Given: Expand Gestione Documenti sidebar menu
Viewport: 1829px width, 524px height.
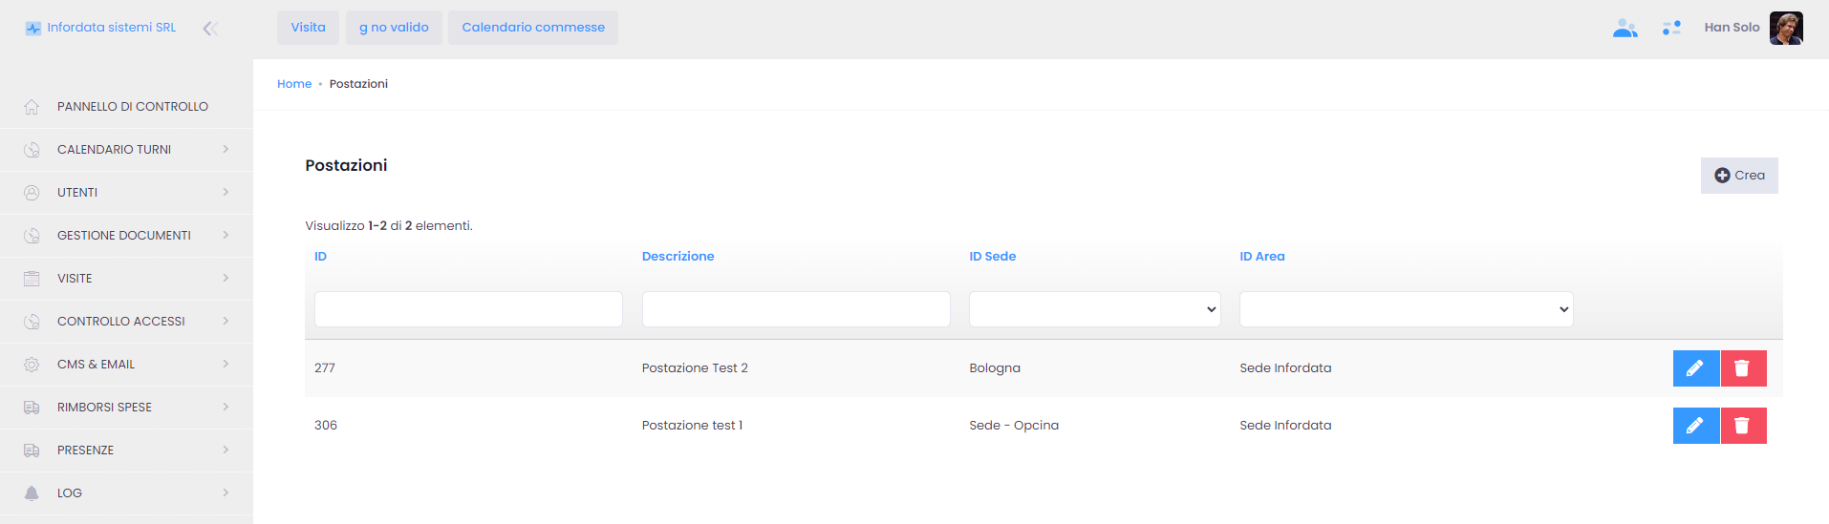Looking at the screenshot, I should click(126, 236).
